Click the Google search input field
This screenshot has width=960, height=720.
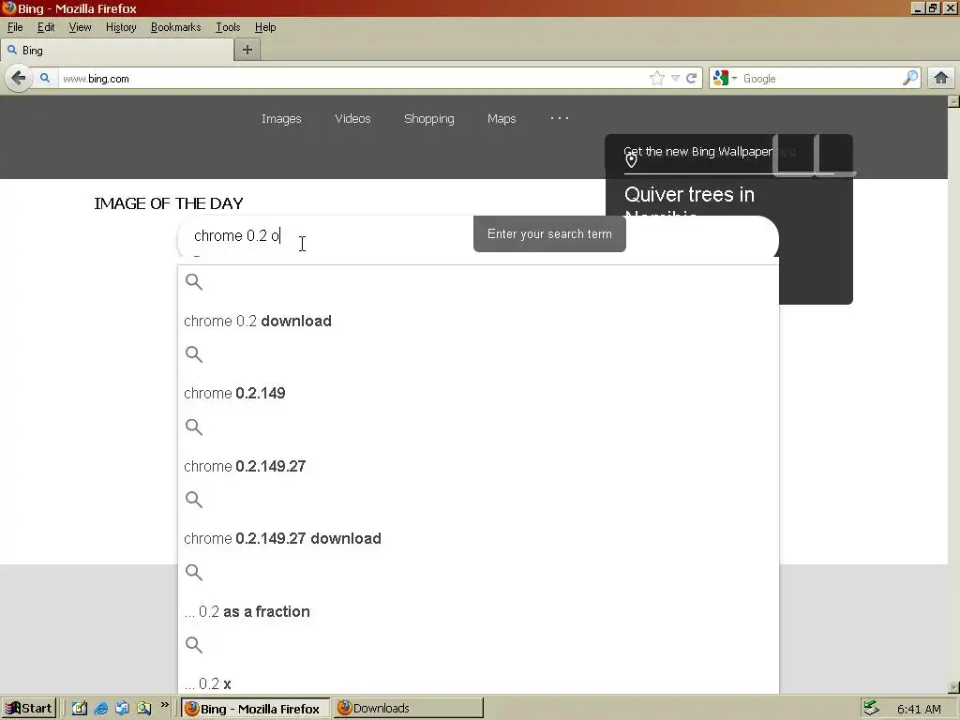tap(819, 79)
